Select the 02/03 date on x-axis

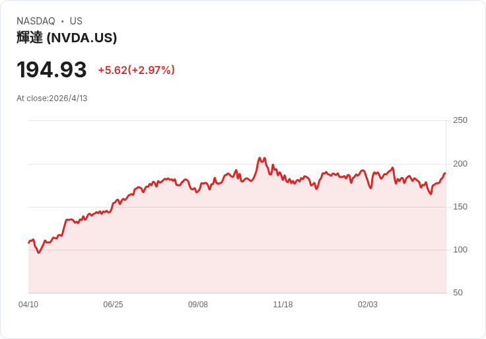368,305
